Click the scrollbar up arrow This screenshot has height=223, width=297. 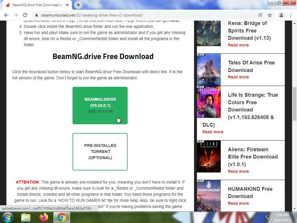pyautogui.click(x=294, y=23)
